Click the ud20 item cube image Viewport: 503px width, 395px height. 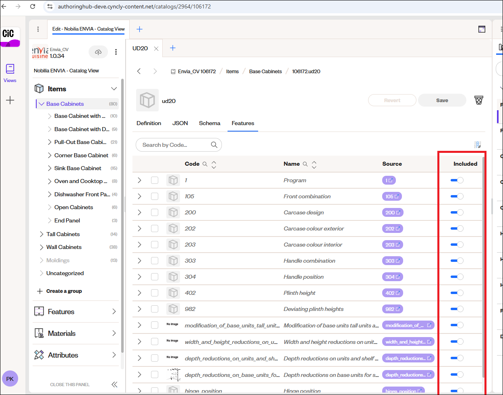pyautogui.click(x=147, y=100)
